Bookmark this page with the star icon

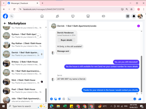pos(131,9)
